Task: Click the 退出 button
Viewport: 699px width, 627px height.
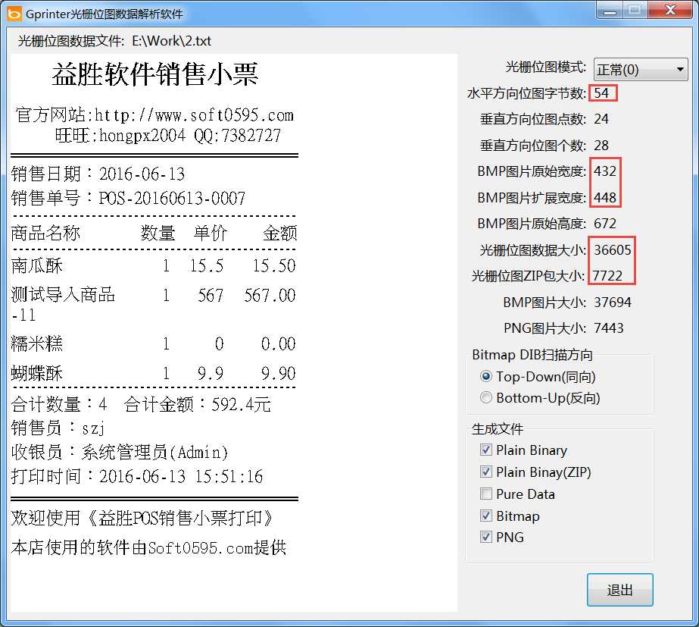Action: coord(619,590)
